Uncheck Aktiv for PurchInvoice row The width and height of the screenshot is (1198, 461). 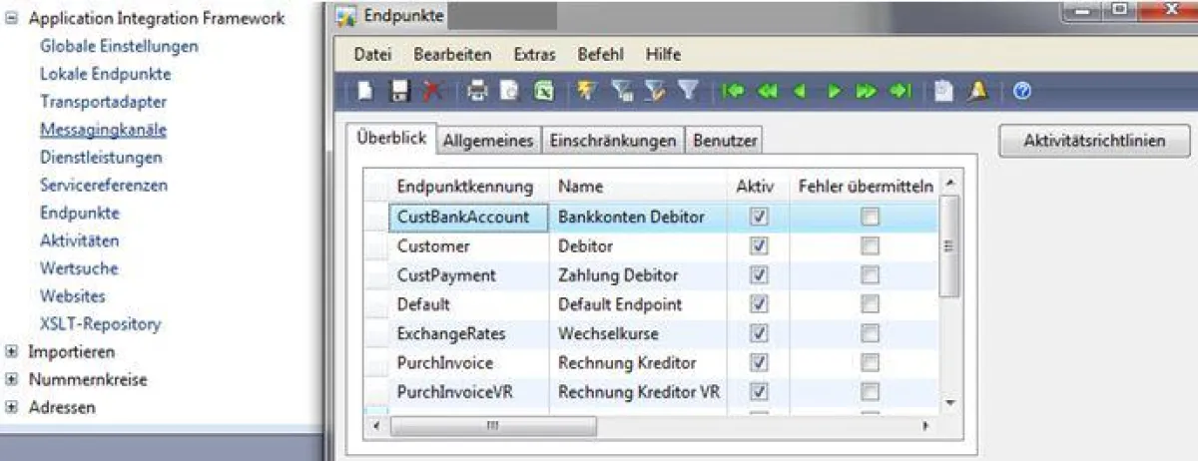pos(759,362)
